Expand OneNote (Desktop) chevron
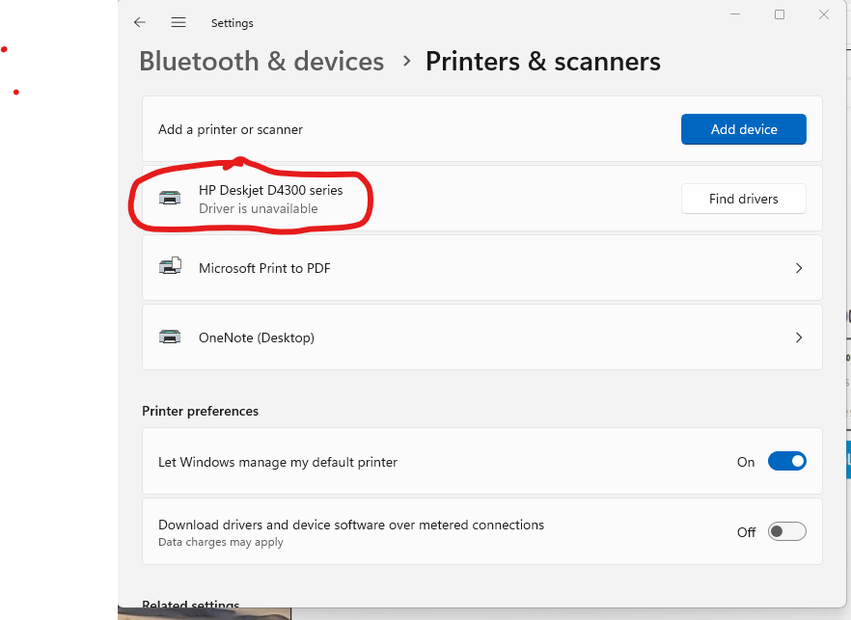 (x=799, y=337)
